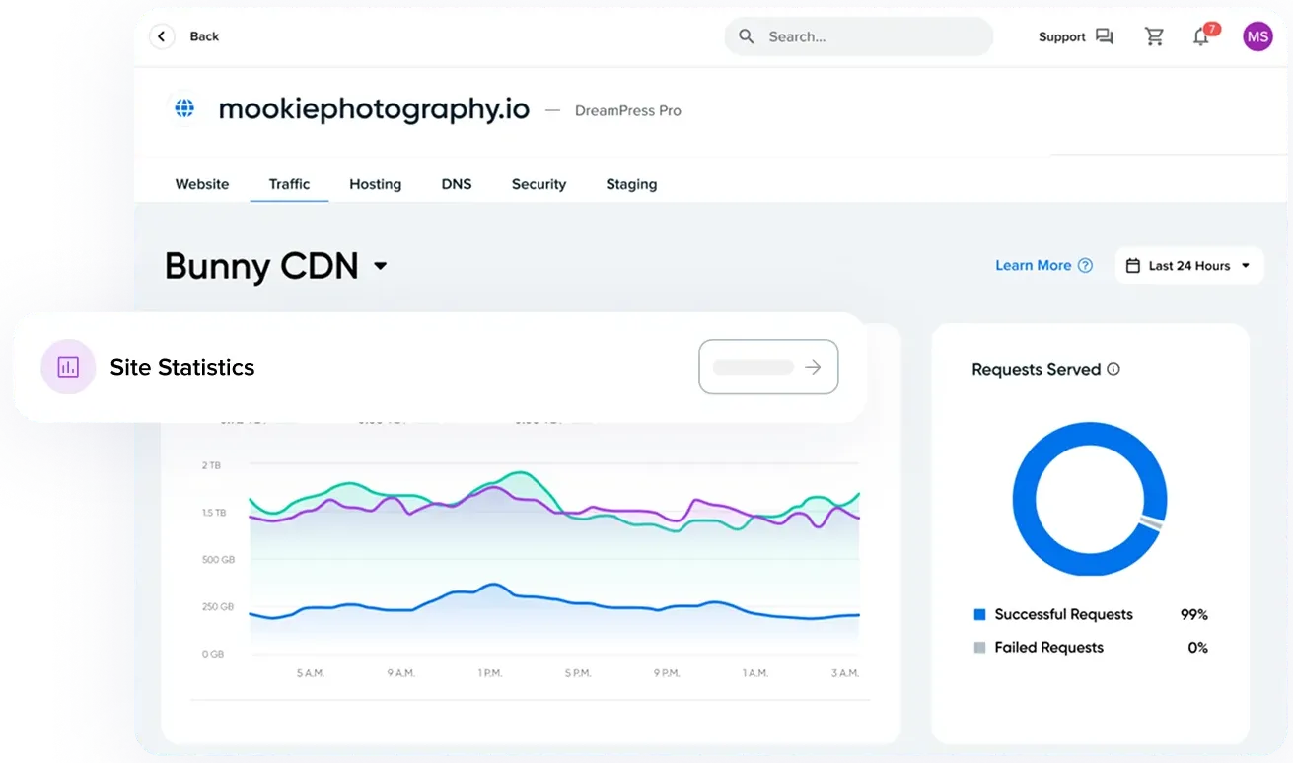Open the Support link
The width and height of the screenshot is (1293, 763).
[x=1061, y=37]
